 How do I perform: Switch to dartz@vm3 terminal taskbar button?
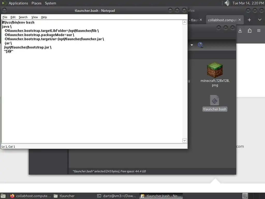pyautogui.click(x=117, y=196)
